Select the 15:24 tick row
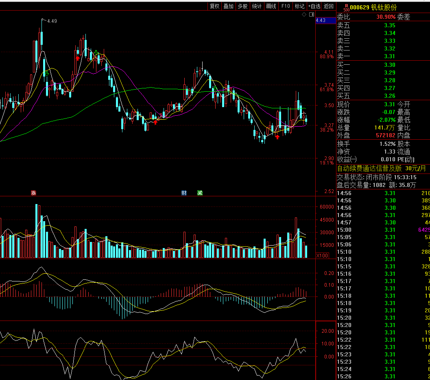The width and height of the screenshot is (430, 380). point(383,369)
